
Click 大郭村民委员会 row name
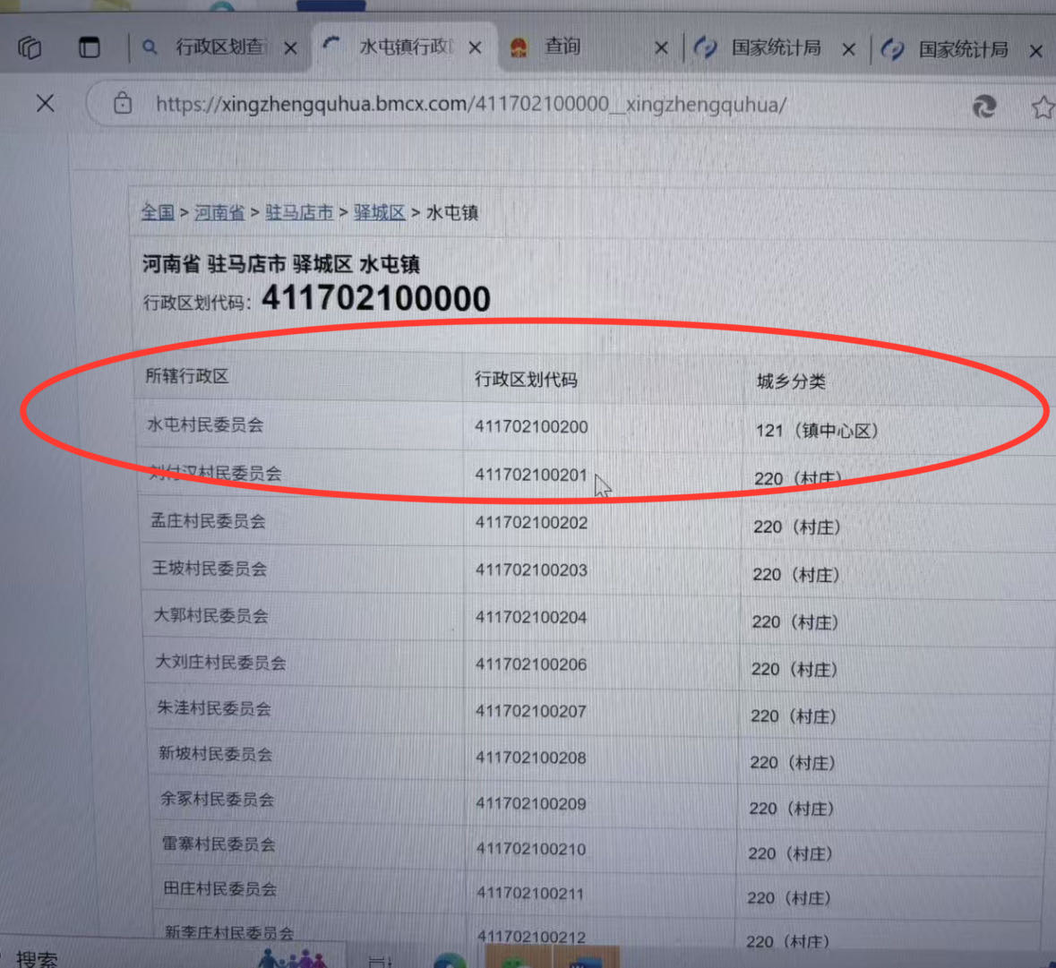tap(211, 616)
